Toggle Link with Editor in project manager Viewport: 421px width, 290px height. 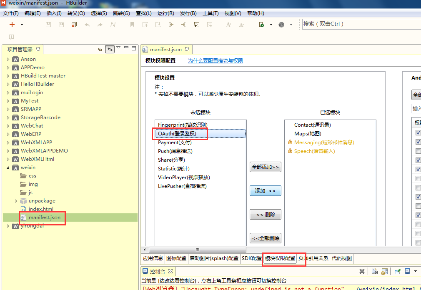pyautogui.click(x=110, y=49)
